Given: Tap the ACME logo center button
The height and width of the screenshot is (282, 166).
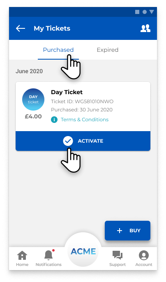Looking at the screenshot, I should [83, 251].
